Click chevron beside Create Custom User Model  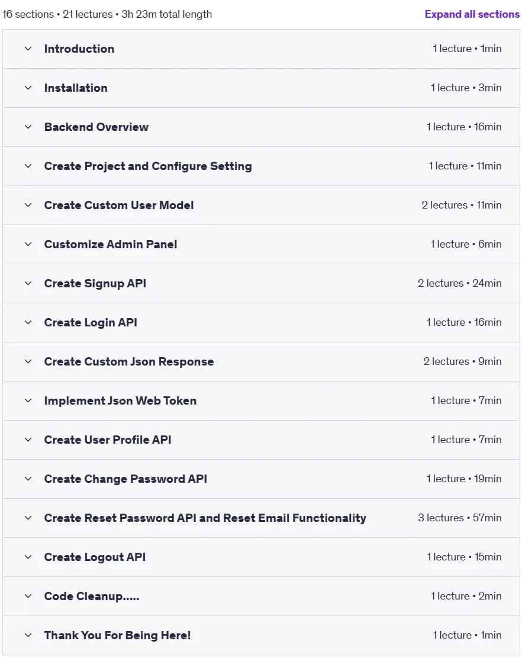[28, 206]
